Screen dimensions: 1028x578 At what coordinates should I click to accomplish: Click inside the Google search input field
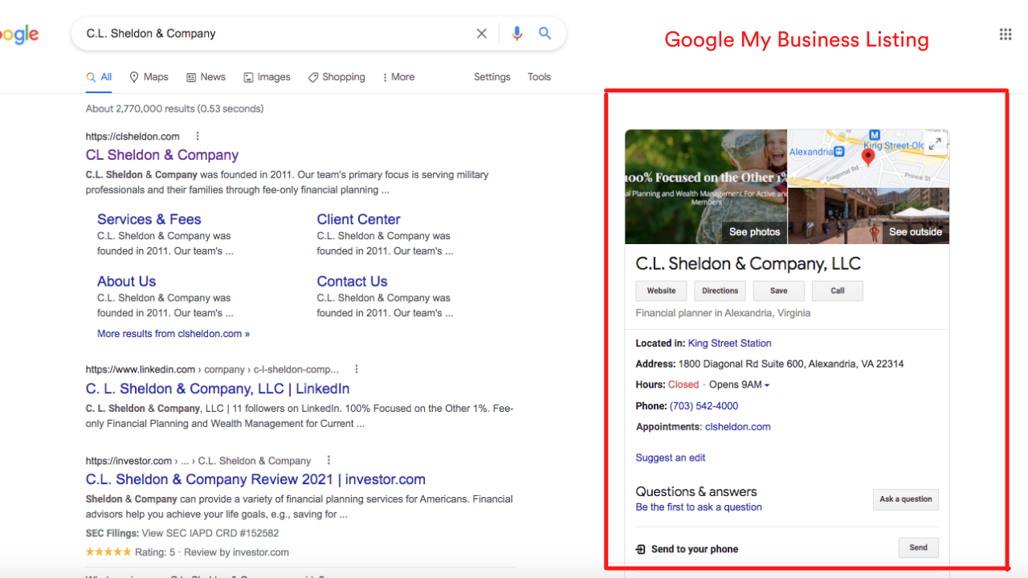pos(273,34)
